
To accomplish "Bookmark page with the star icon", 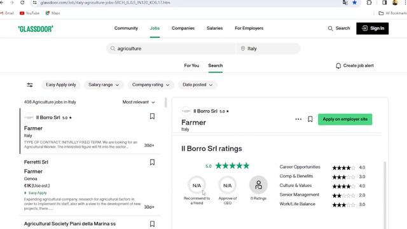I will coord(355,3).
